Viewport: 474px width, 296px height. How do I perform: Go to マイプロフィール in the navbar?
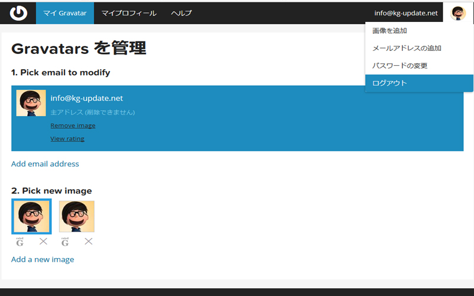coord(129,13)
